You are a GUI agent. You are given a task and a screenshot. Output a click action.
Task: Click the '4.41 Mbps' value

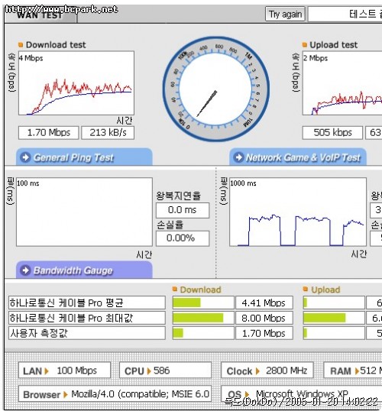[x=264, y=303]
